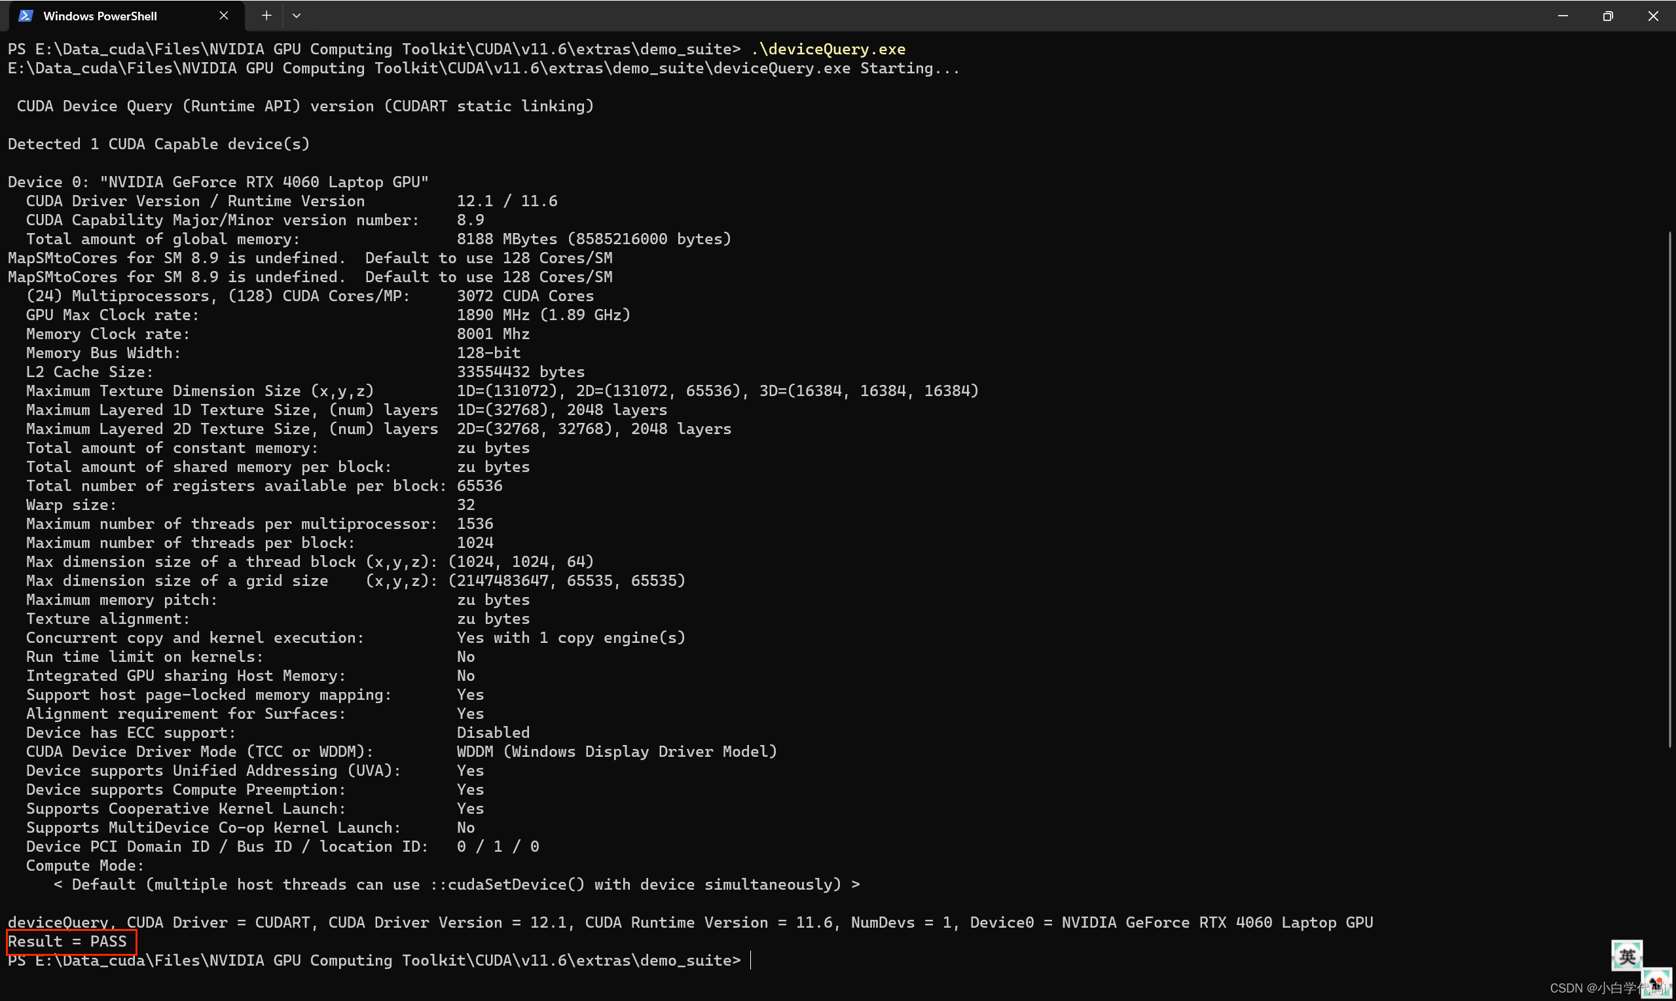The width and height of the screenshot is (1676, 1001).
Task: Click the final PowerShell prompt line
Action: [374, 960]
